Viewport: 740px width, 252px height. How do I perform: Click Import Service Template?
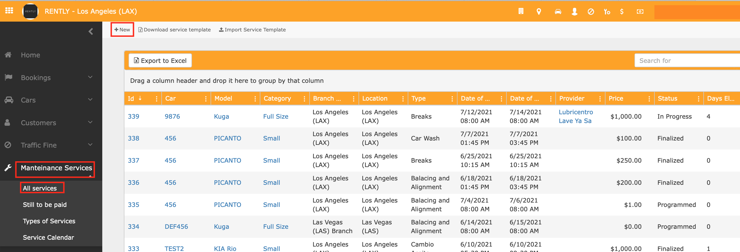252,30
